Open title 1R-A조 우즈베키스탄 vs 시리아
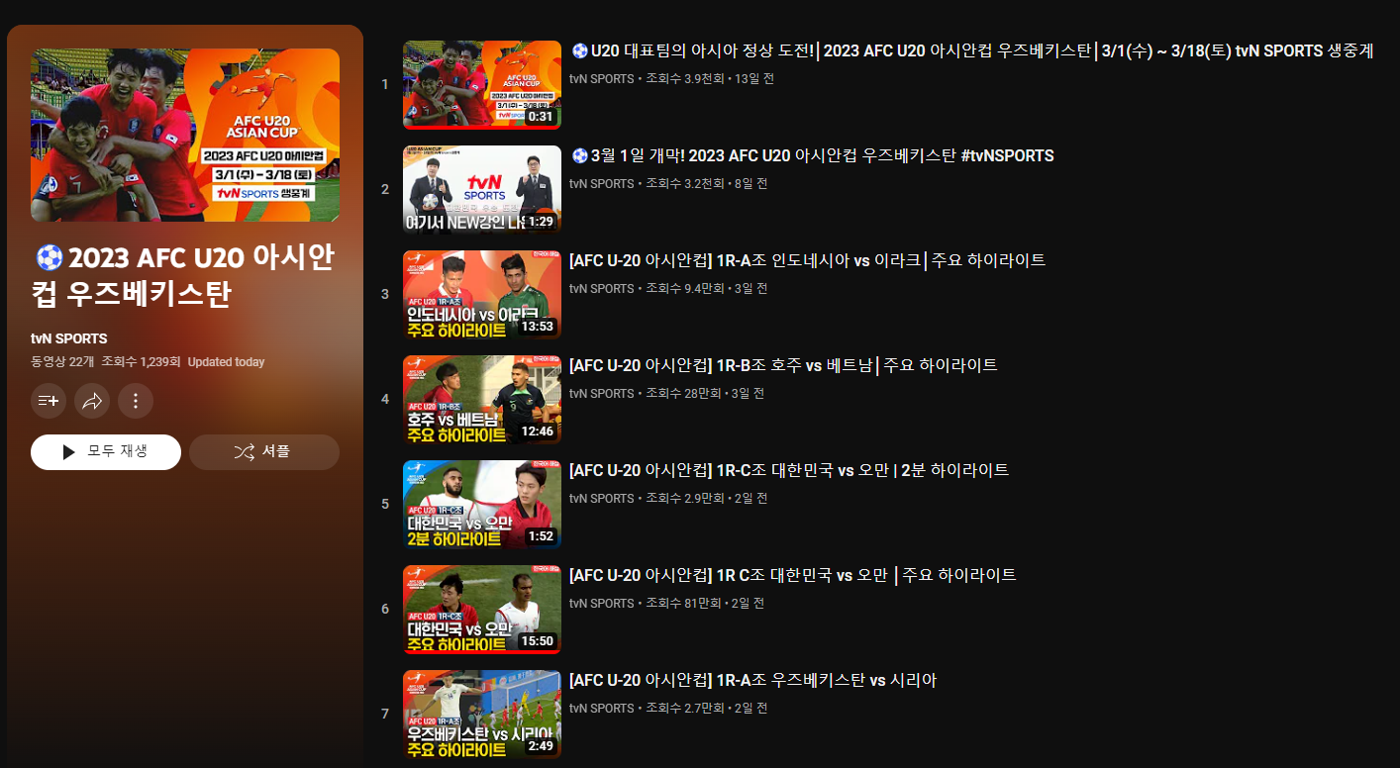 pyautogui.click(x=752, y=680)
